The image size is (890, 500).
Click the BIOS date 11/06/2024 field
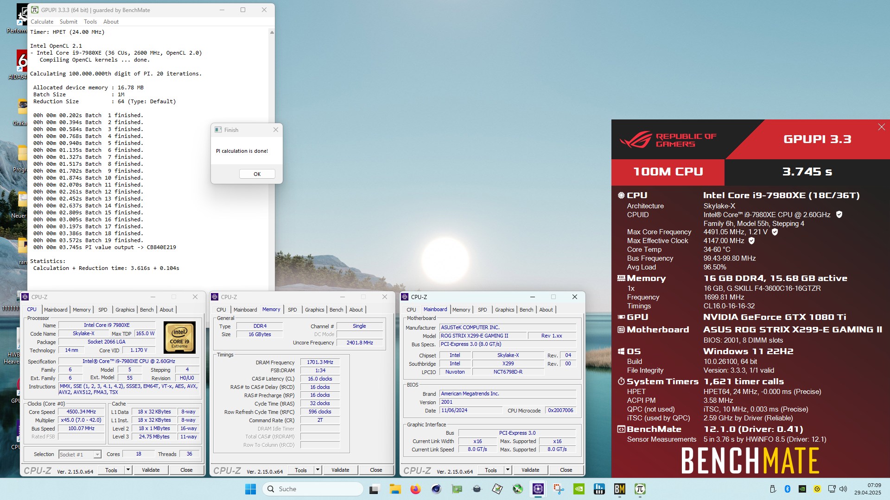tap(471, 411)
